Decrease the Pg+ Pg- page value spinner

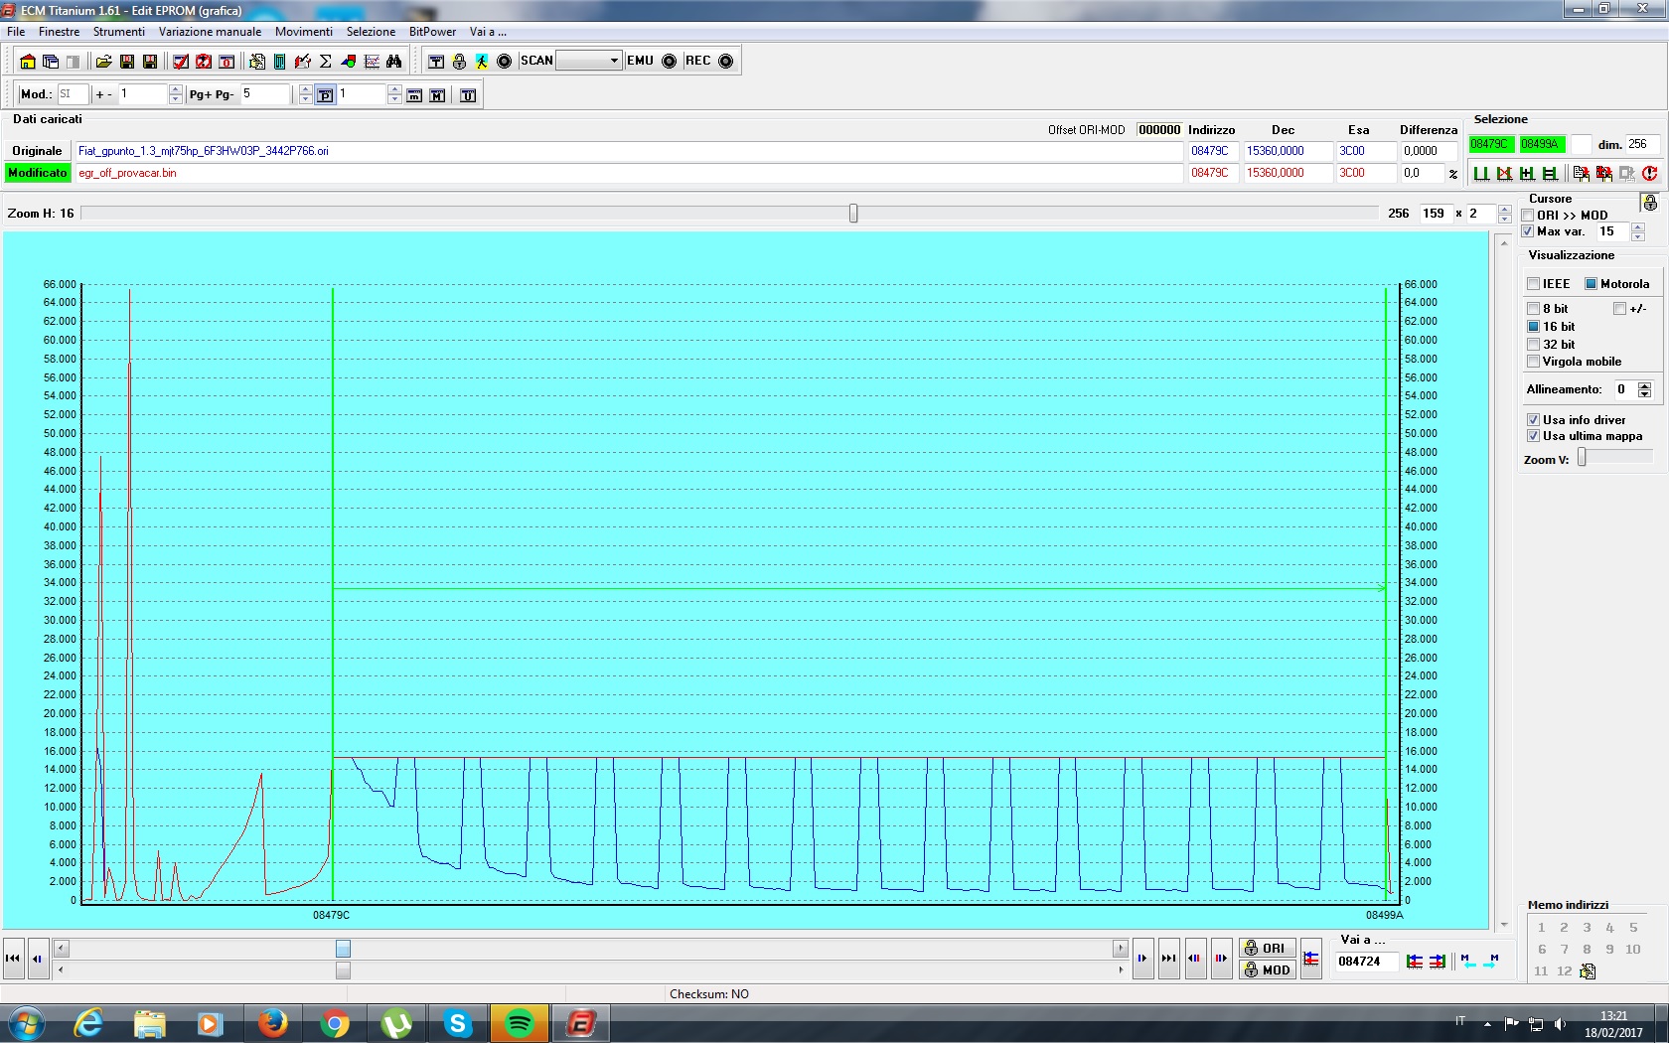pyautogui.click(x=305, y=100)
